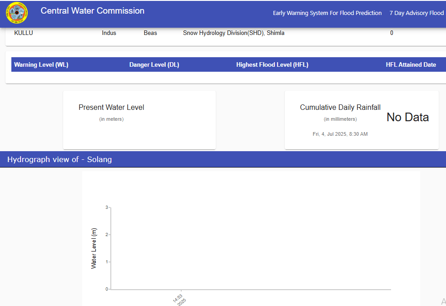Click the Warning Level (WL) column header

(41, 65)
